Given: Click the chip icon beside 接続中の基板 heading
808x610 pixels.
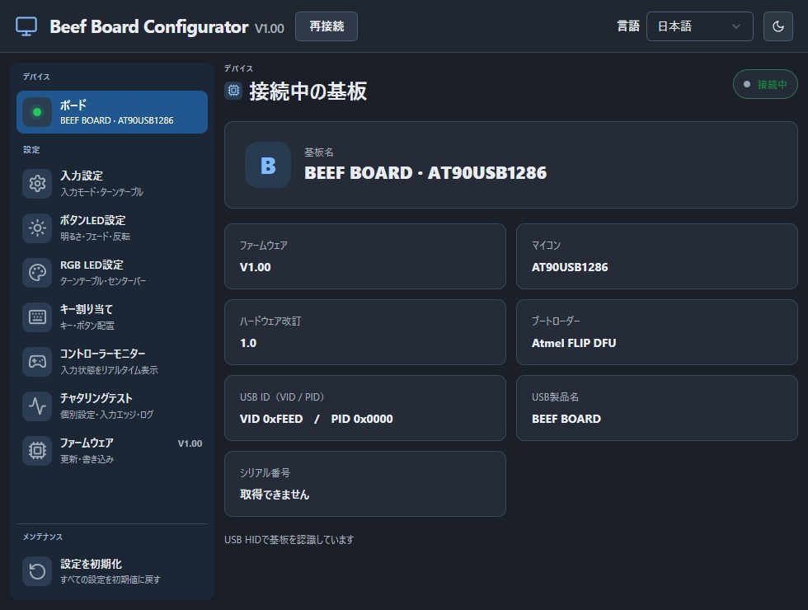Looking at the screenshot, I should point(233,91).
